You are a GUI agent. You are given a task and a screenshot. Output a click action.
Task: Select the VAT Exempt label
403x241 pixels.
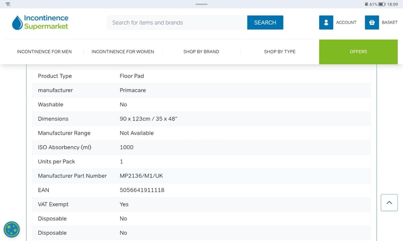click(x=53, y=204)
